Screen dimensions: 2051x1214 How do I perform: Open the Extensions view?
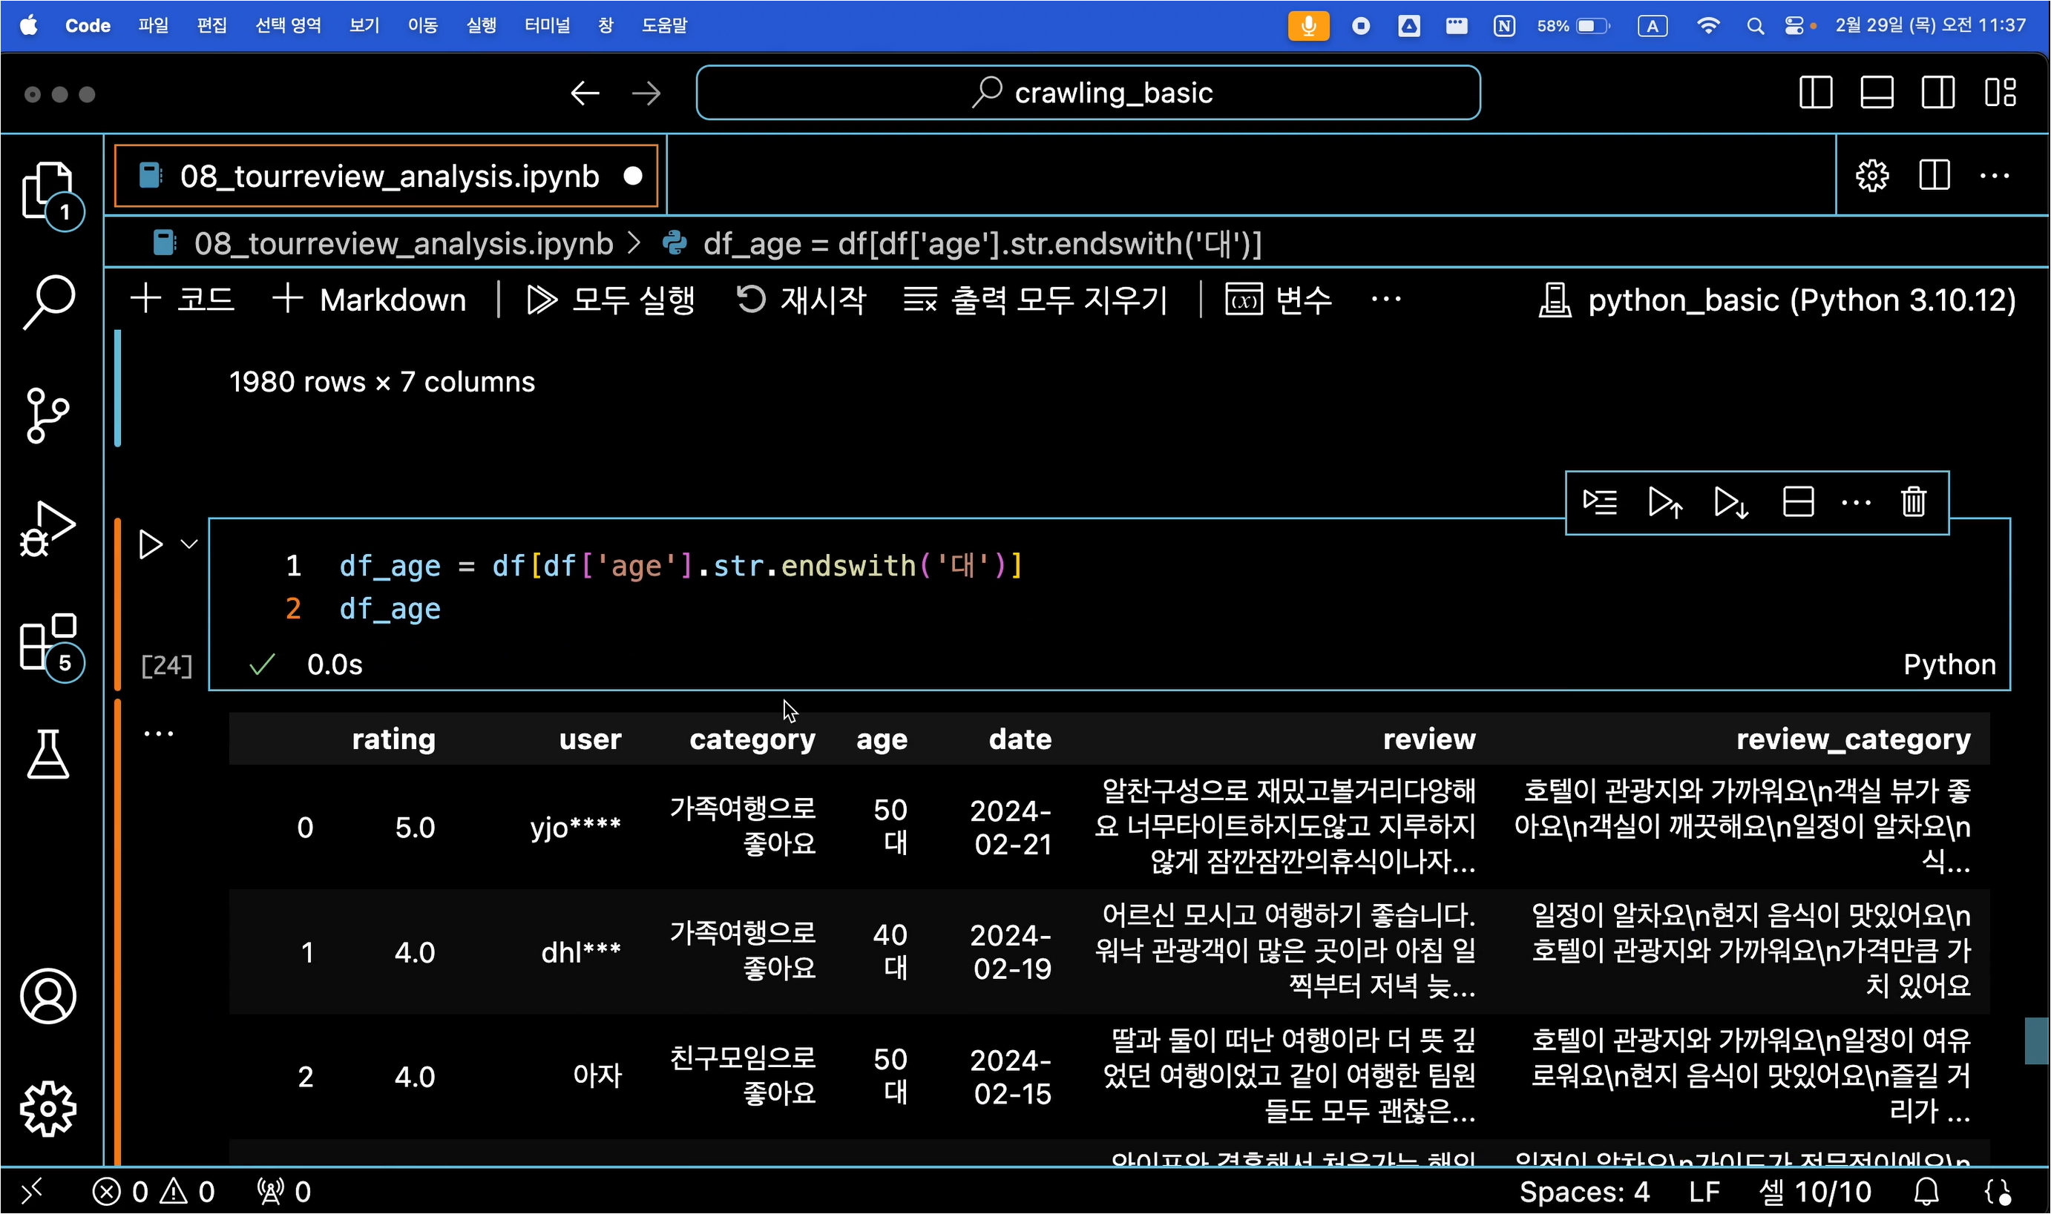click(47, 642)
